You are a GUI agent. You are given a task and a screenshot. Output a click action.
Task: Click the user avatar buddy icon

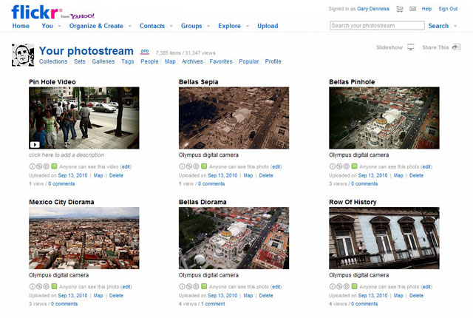[x=23, y=55]
